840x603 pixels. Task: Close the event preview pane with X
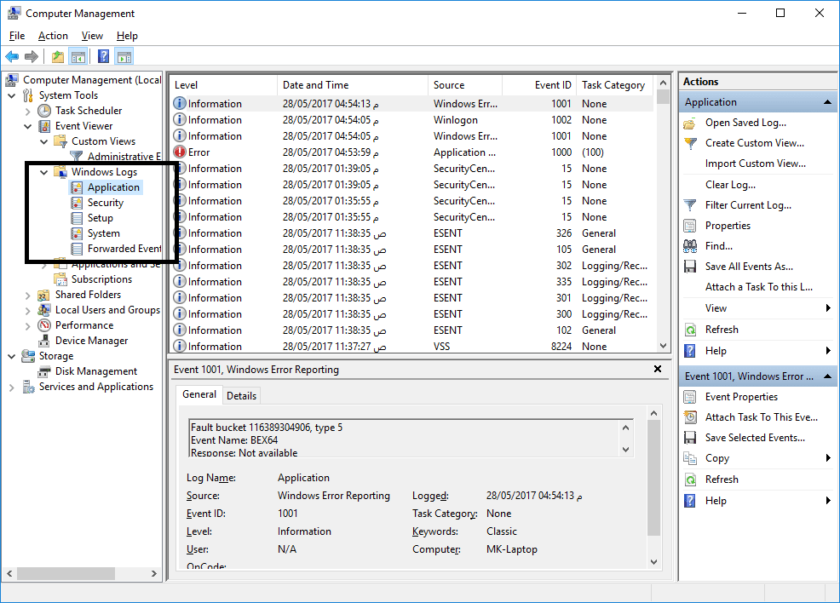657,370
